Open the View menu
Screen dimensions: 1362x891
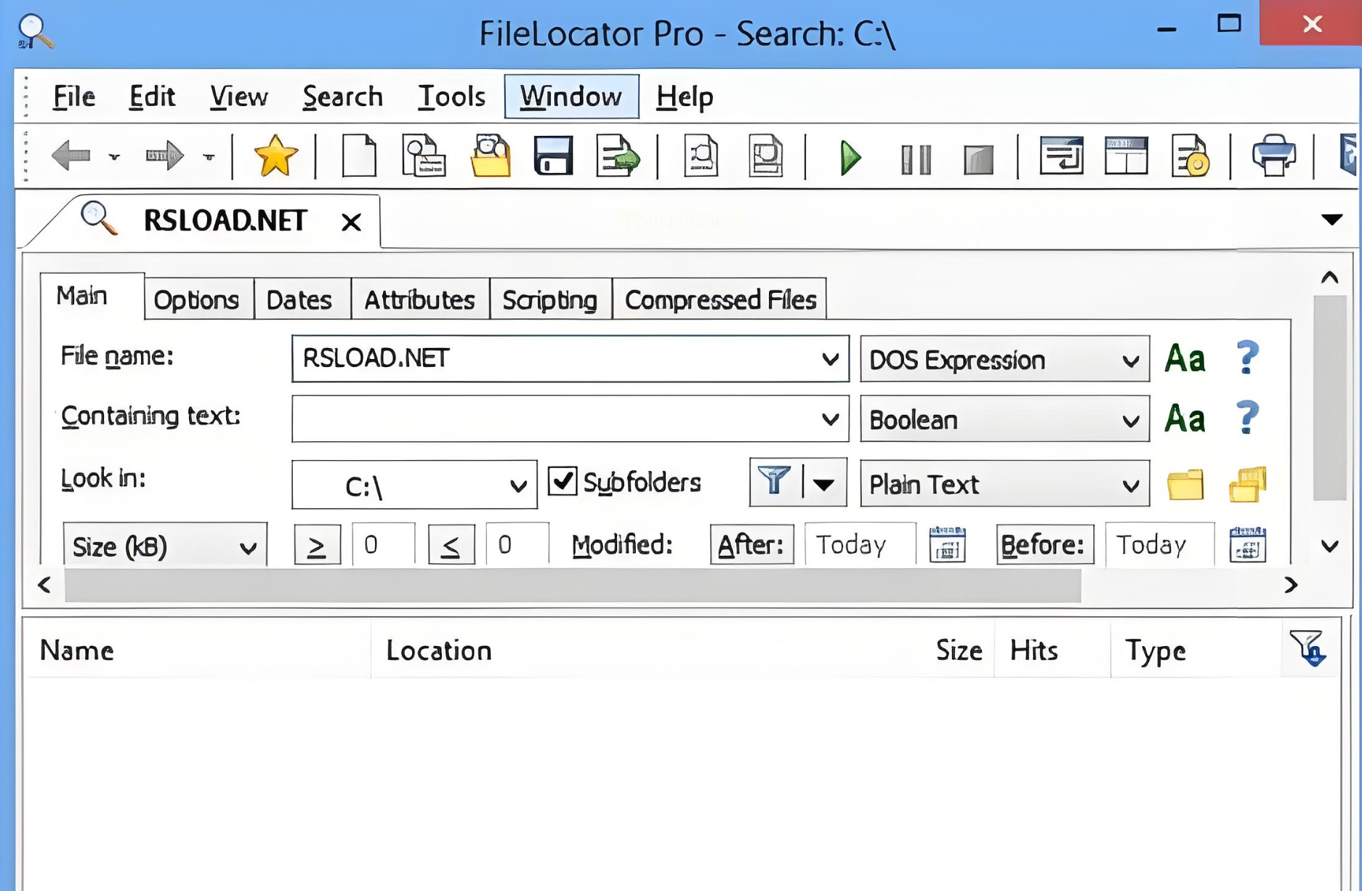[239, 97]
